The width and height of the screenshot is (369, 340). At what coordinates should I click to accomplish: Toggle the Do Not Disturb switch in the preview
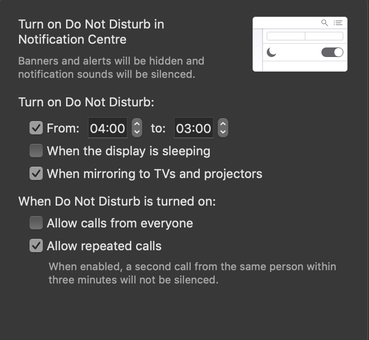332,52
